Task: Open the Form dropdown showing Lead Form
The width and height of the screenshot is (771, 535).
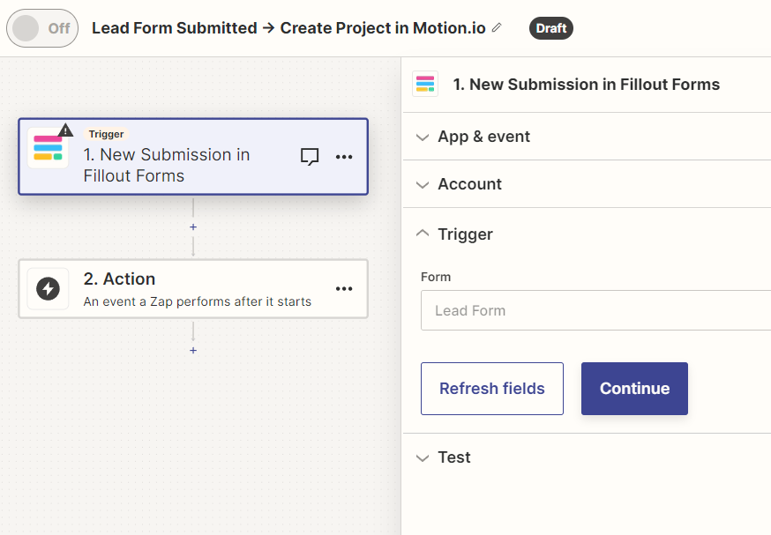Action: (x=595, y=310)
